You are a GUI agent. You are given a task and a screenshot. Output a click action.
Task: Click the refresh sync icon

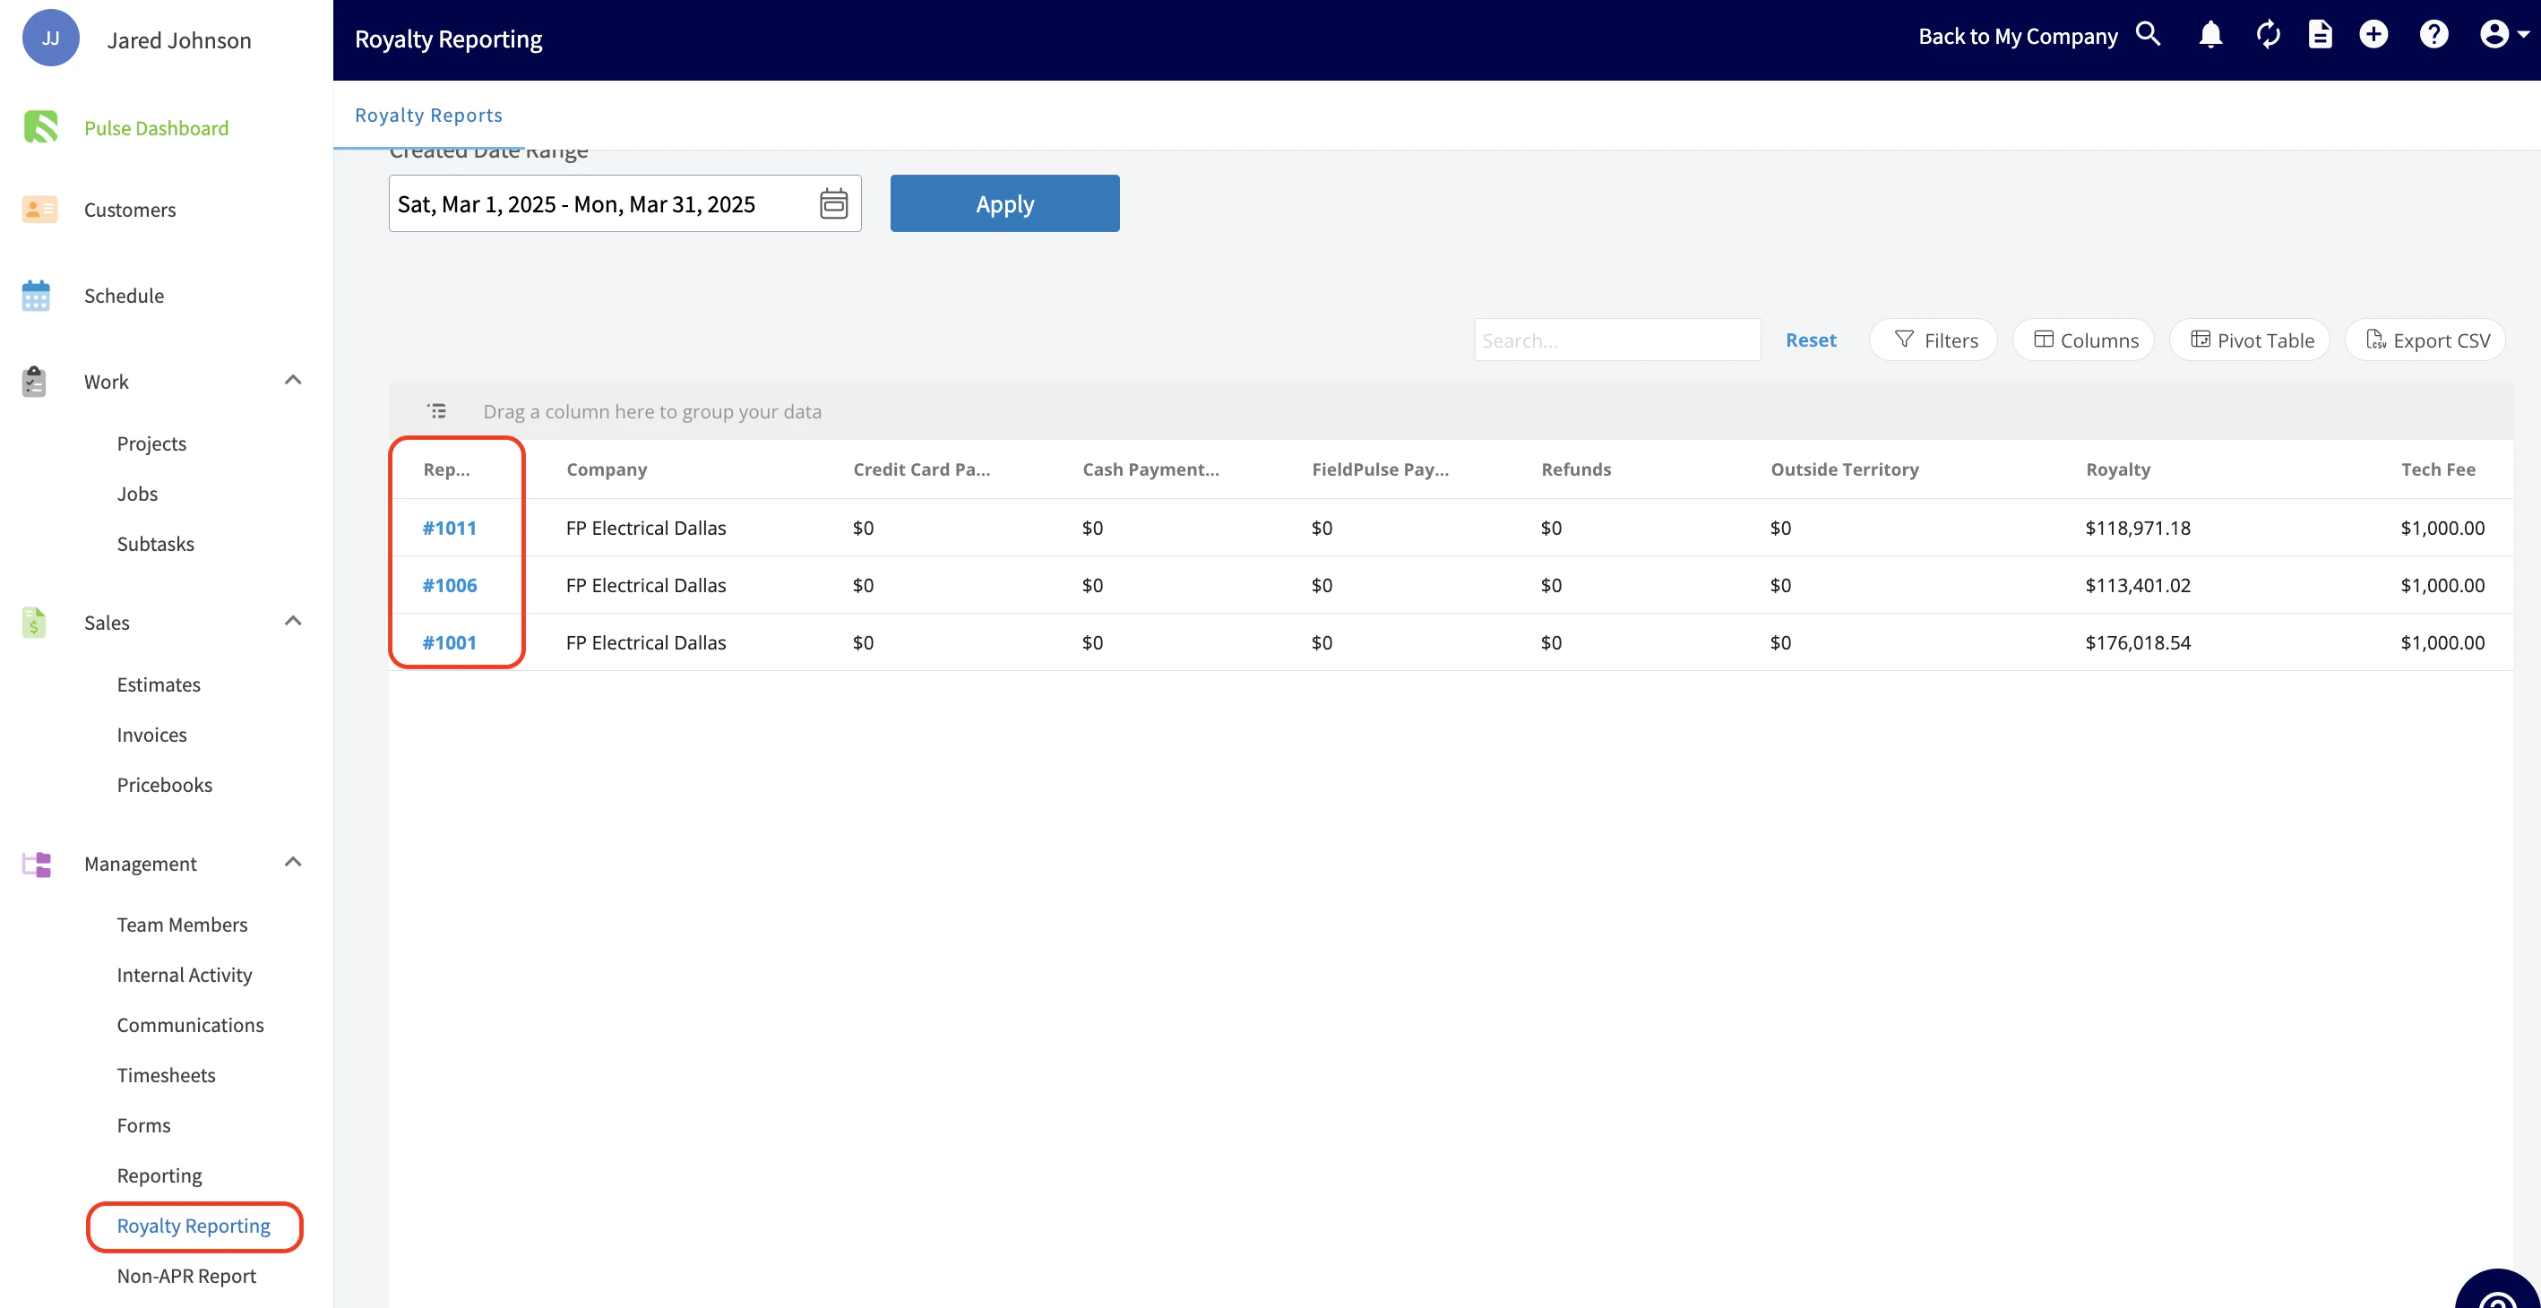pyautogui.click(x=2268, y=36)
